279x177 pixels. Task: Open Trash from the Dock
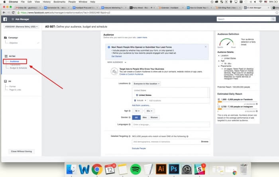coord(244,169)
